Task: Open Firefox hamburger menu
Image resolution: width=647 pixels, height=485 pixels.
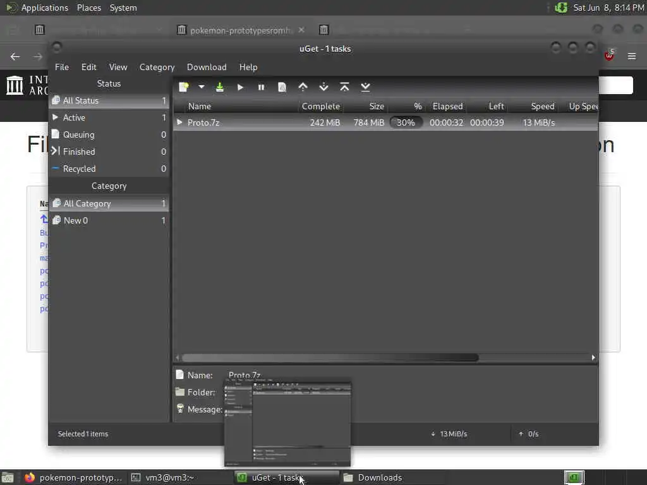Action: pyautogui.click(x=632, y=56)
